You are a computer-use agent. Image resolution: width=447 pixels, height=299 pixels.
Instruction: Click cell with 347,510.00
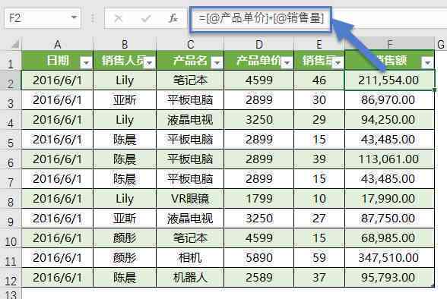389,258
